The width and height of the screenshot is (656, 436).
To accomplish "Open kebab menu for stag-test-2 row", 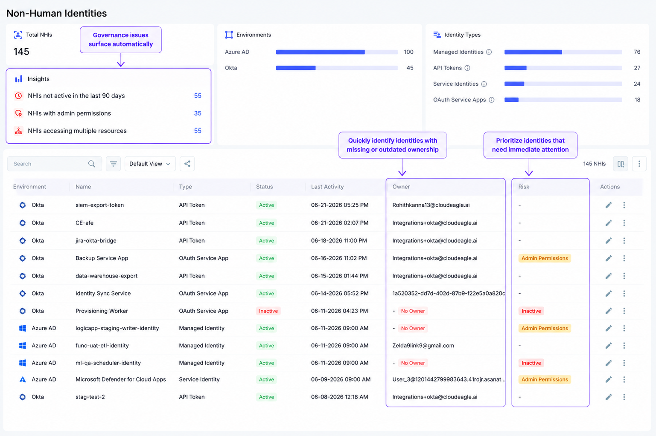I will (x=624, y=397).
